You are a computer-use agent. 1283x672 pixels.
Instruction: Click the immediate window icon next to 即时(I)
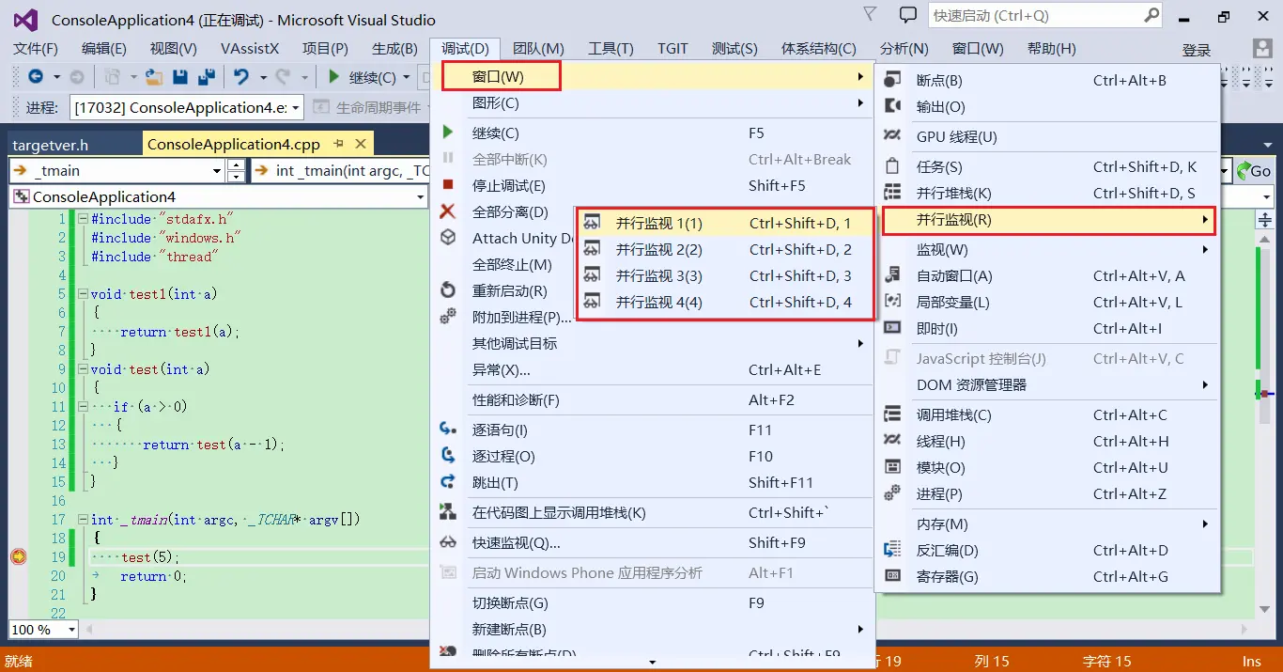(x=893, y=329)
